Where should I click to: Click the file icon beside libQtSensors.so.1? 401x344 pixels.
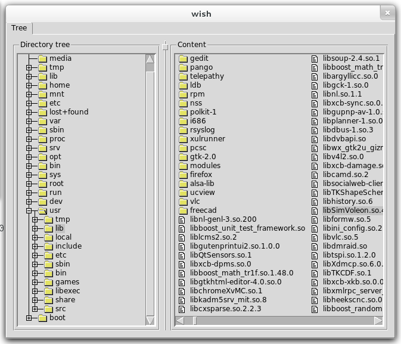click(182, 255)
